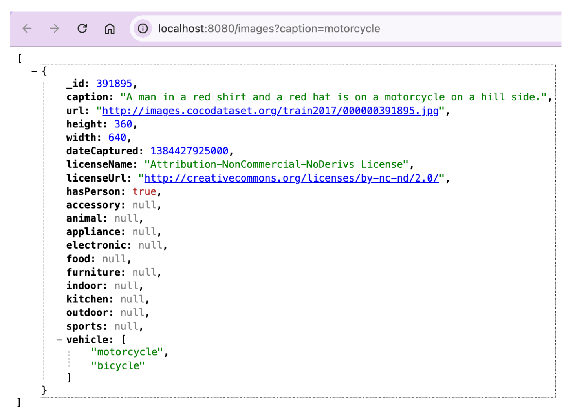The width and height of the screenshot is (575, 418).
Task: Click the width value 640
Action: pos(117,138)
